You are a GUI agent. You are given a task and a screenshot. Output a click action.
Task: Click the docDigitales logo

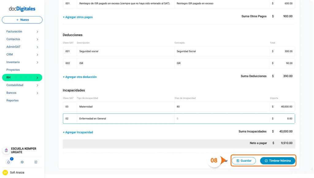[22, 9]
